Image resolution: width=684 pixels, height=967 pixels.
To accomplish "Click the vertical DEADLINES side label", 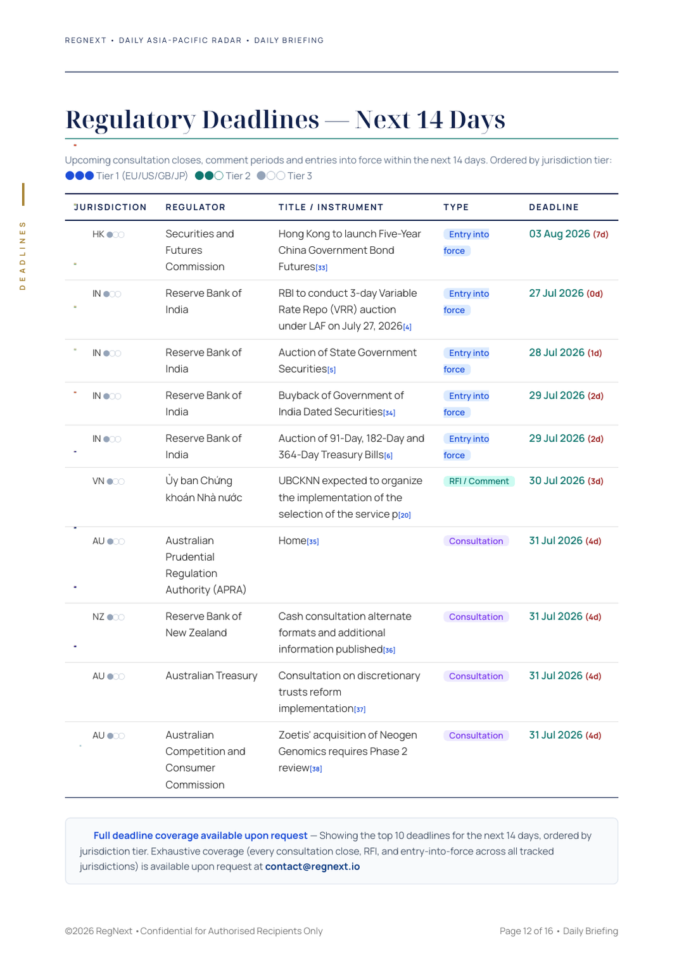I will (23, 256).
